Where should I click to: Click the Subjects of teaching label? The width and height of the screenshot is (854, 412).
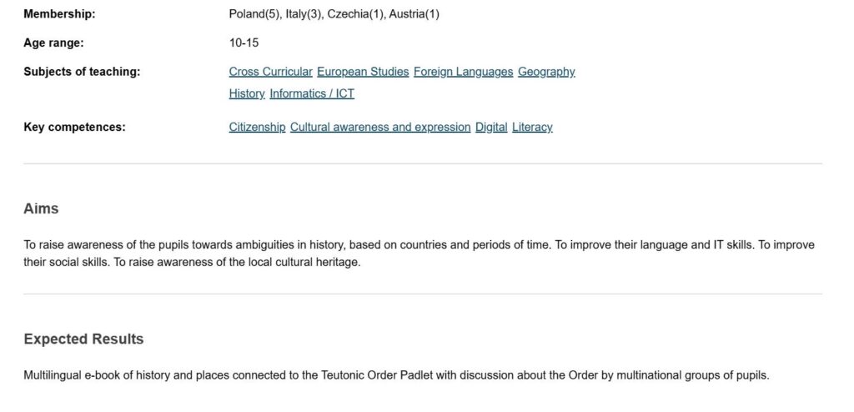click(x=82, y=72)
